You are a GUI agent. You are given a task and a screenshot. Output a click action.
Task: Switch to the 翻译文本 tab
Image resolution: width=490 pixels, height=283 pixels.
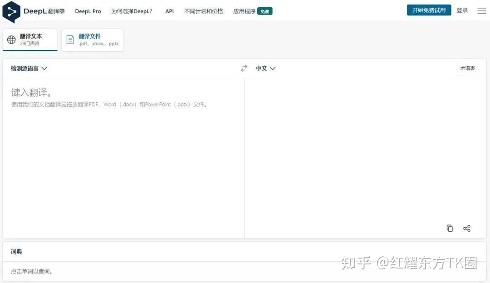pos(30,40)
